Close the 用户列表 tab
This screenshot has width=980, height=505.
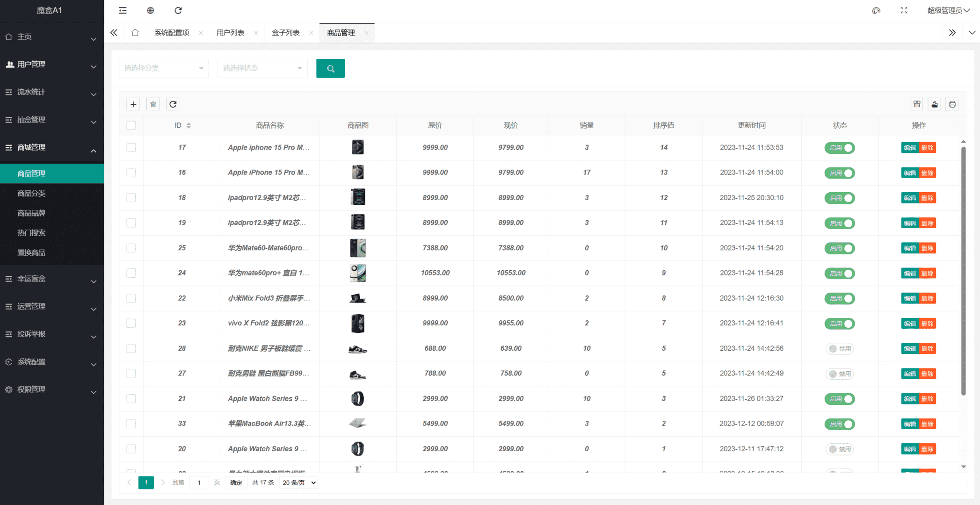coord(256,33)
